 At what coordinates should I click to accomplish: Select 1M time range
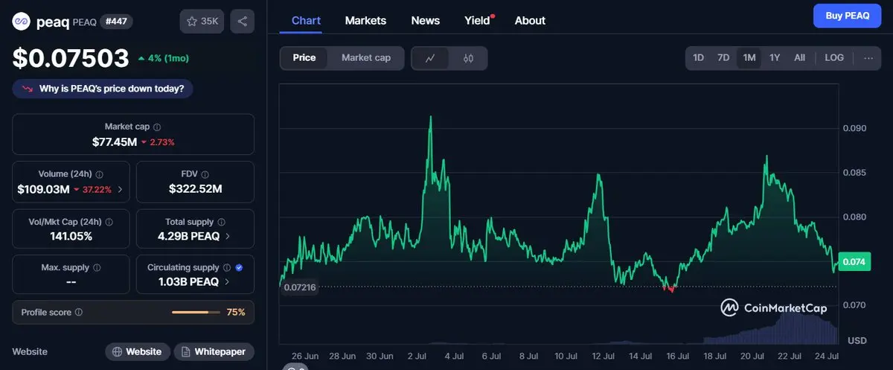pos(749,57)
